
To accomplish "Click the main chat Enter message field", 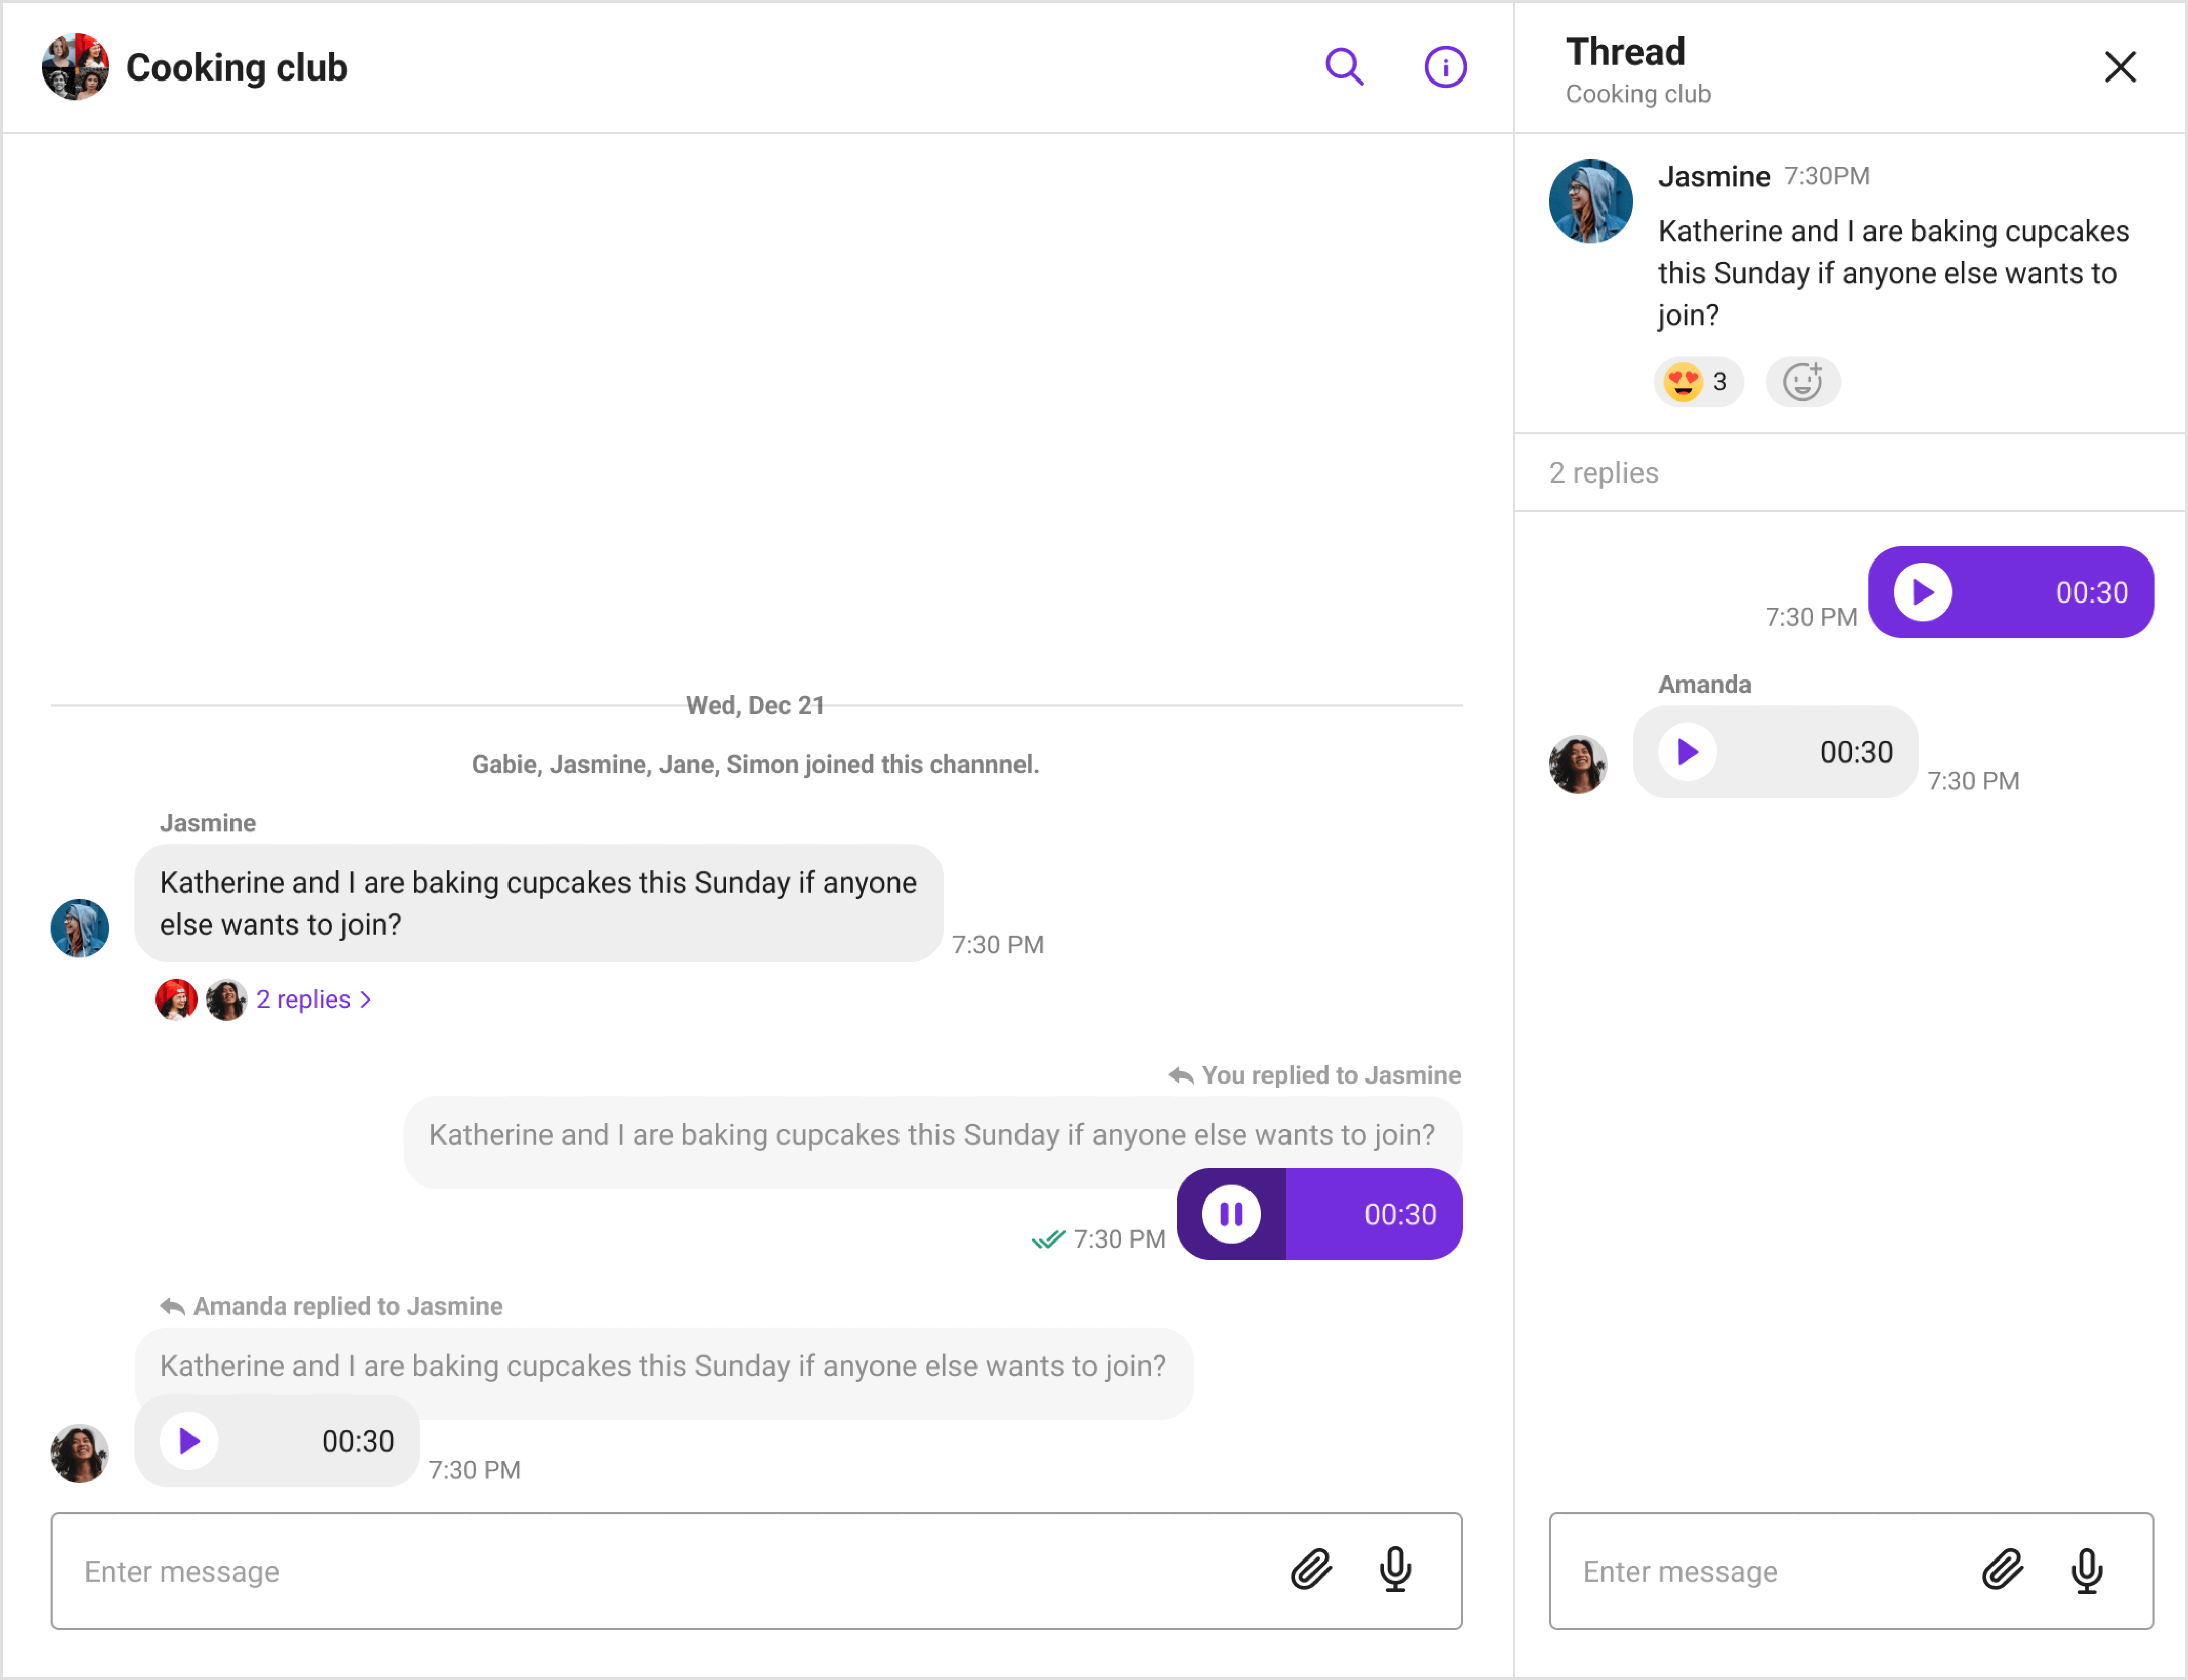I will click(755, 1570).
